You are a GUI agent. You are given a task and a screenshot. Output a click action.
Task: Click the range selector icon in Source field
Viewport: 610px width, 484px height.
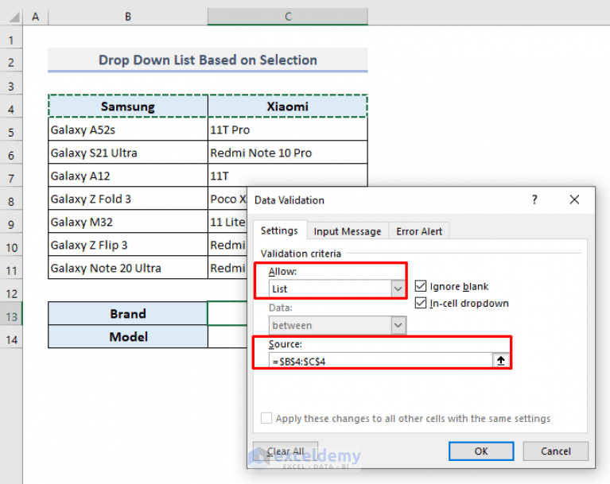click(501, 361)
